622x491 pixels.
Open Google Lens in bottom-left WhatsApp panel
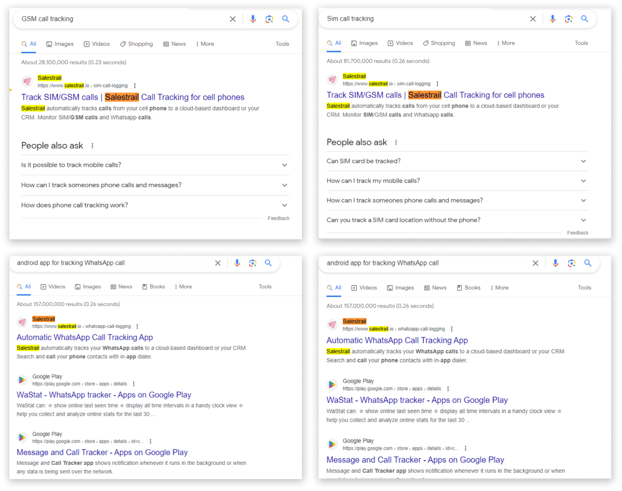253,263
